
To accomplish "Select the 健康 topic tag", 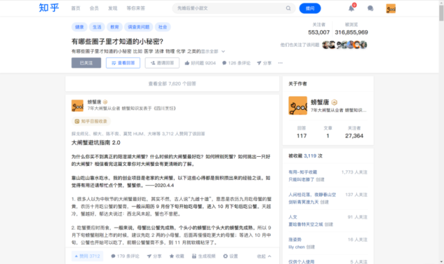I will point(79,27).
